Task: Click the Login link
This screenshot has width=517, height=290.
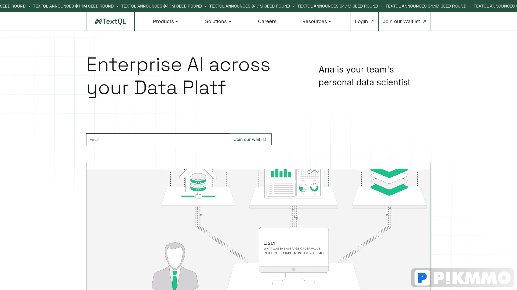Action: pos(364,21)
